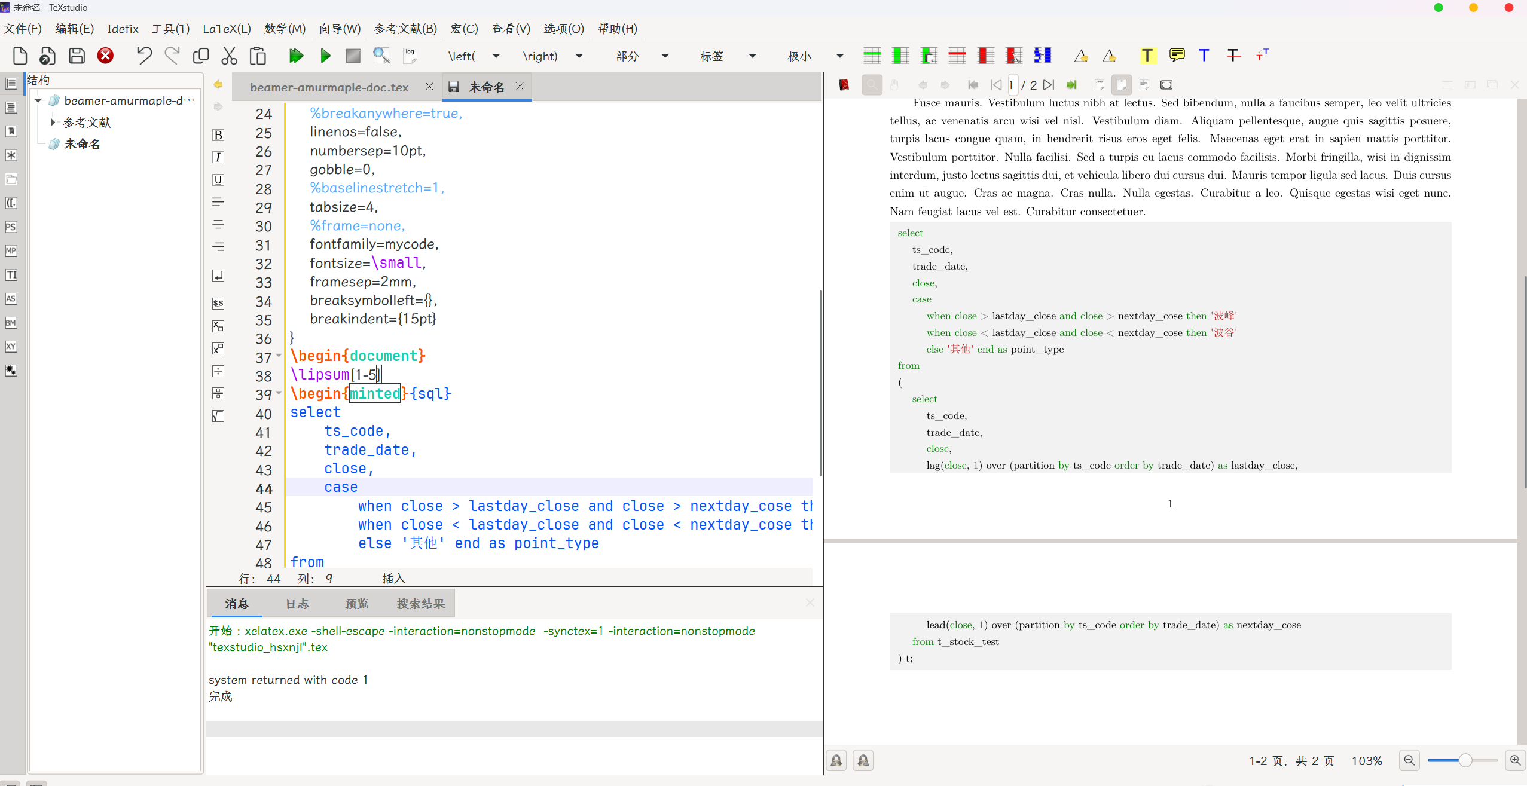The height and width of the screenshot is (786, 1527).
Task: Click the editor vertical scrollbar
Action: 820,383
